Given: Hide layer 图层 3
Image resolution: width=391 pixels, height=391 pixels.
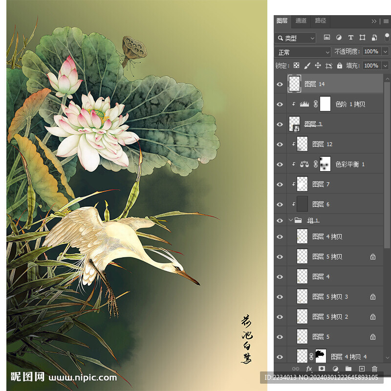Looking at the screenshot, I should [280, 124].
